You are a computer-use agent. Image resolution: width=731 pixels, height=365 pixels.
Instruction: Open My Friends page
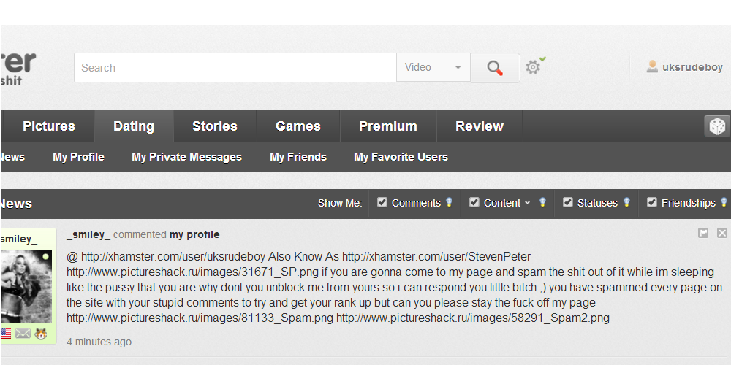point(298,158)
